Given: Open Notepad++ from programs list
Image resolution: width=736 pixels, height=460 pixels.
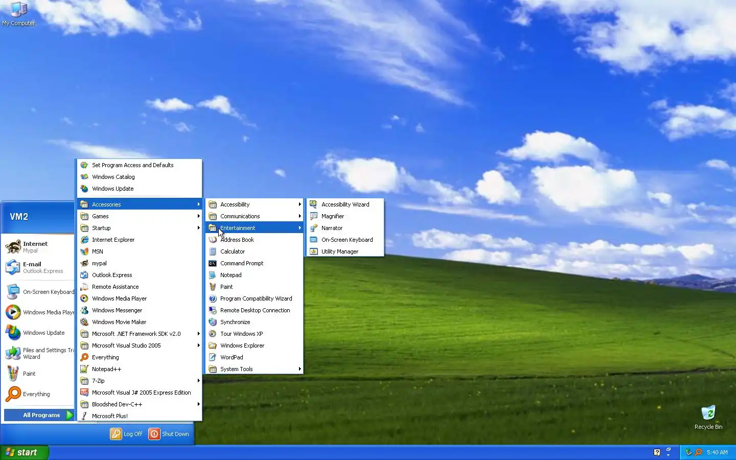Looking at the screenshot, I should pos(140,369).
